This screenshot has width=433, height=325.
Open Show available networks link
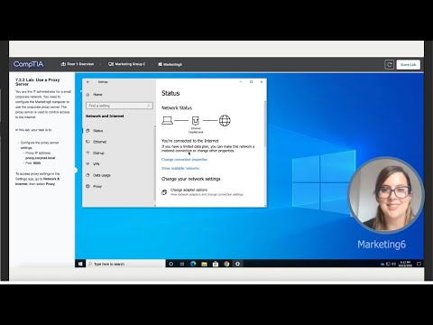tap(180, 168)
